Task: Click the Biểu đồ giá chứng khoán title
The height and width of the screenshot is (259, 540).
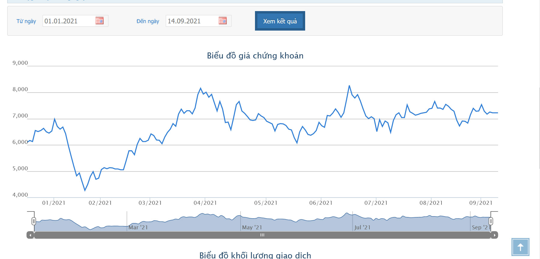Action: pos(255,56)
